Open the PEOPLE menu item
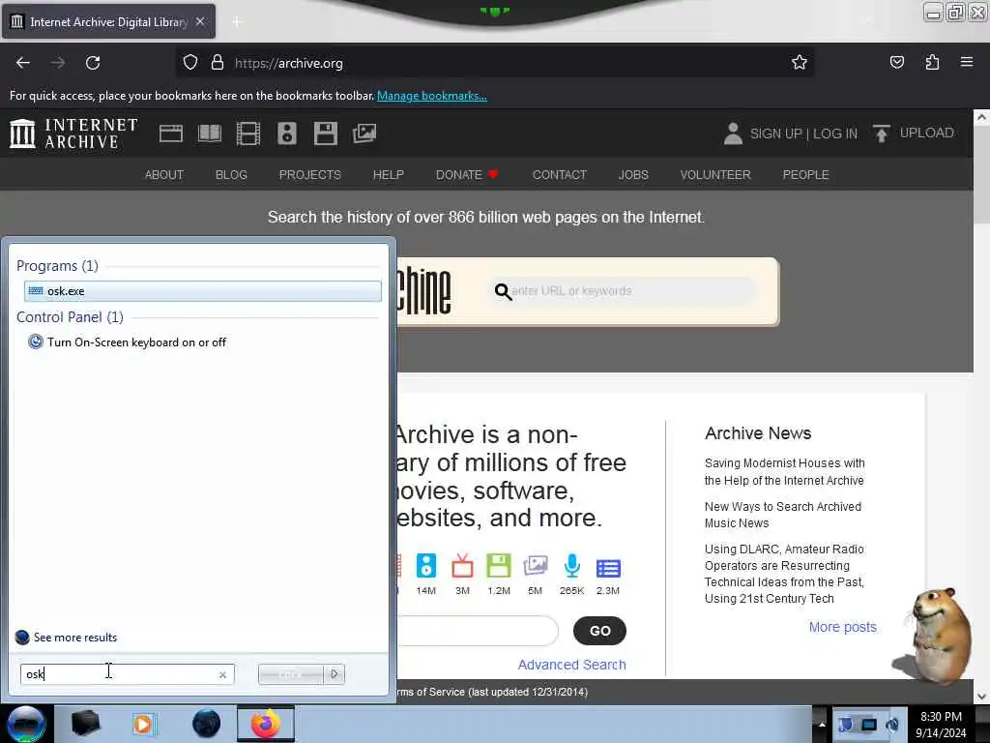The width and height of the screenshot is (990, 743). coord(805,174)
